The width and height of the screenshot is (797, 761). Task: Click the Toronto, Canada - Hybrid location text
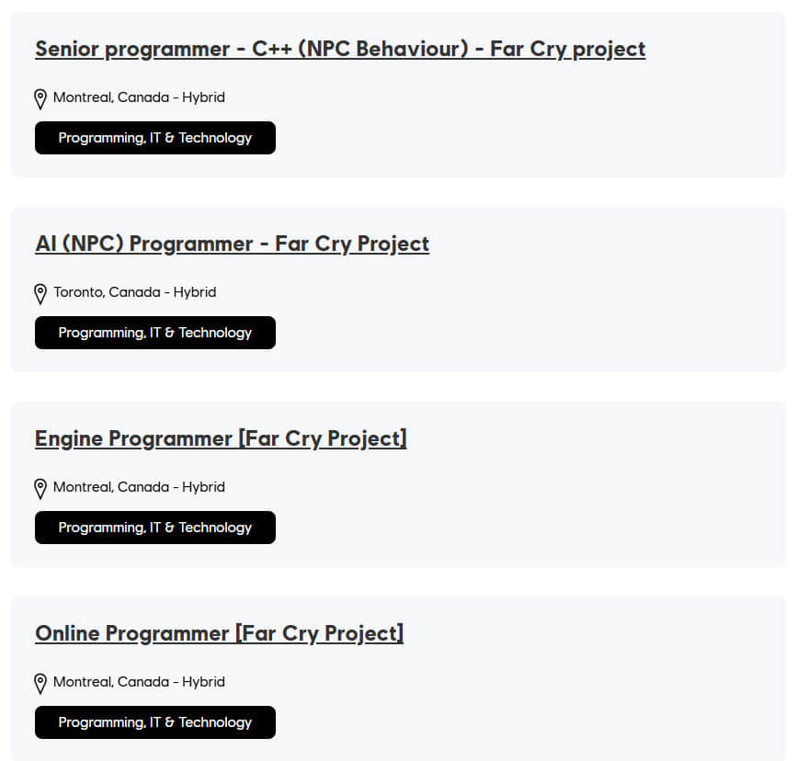click(134, 292)
